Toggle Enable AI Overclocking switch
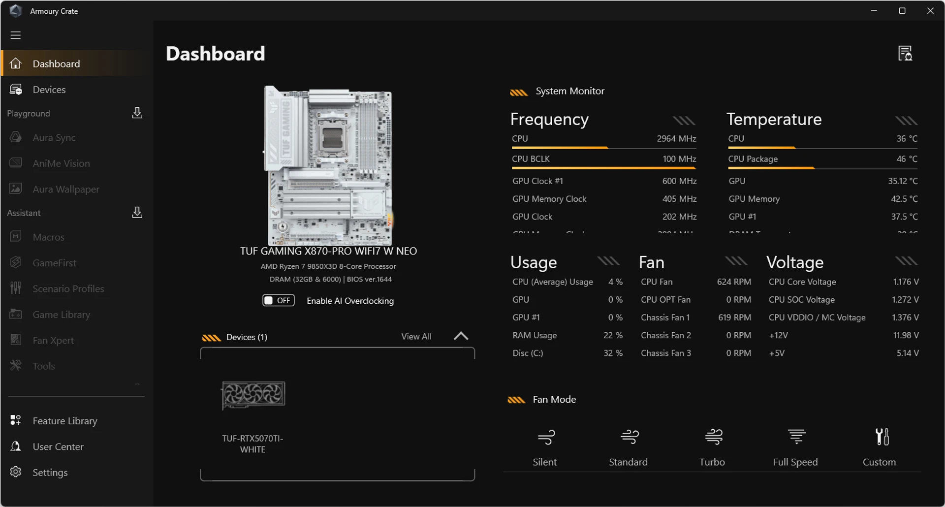 279,300
